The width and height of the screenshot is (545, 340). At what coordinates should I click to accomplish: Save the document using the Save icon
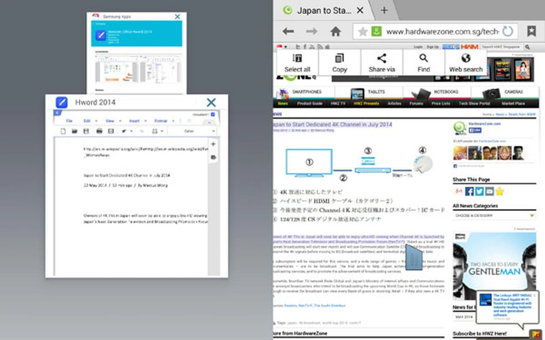click(x=86, y=131)
